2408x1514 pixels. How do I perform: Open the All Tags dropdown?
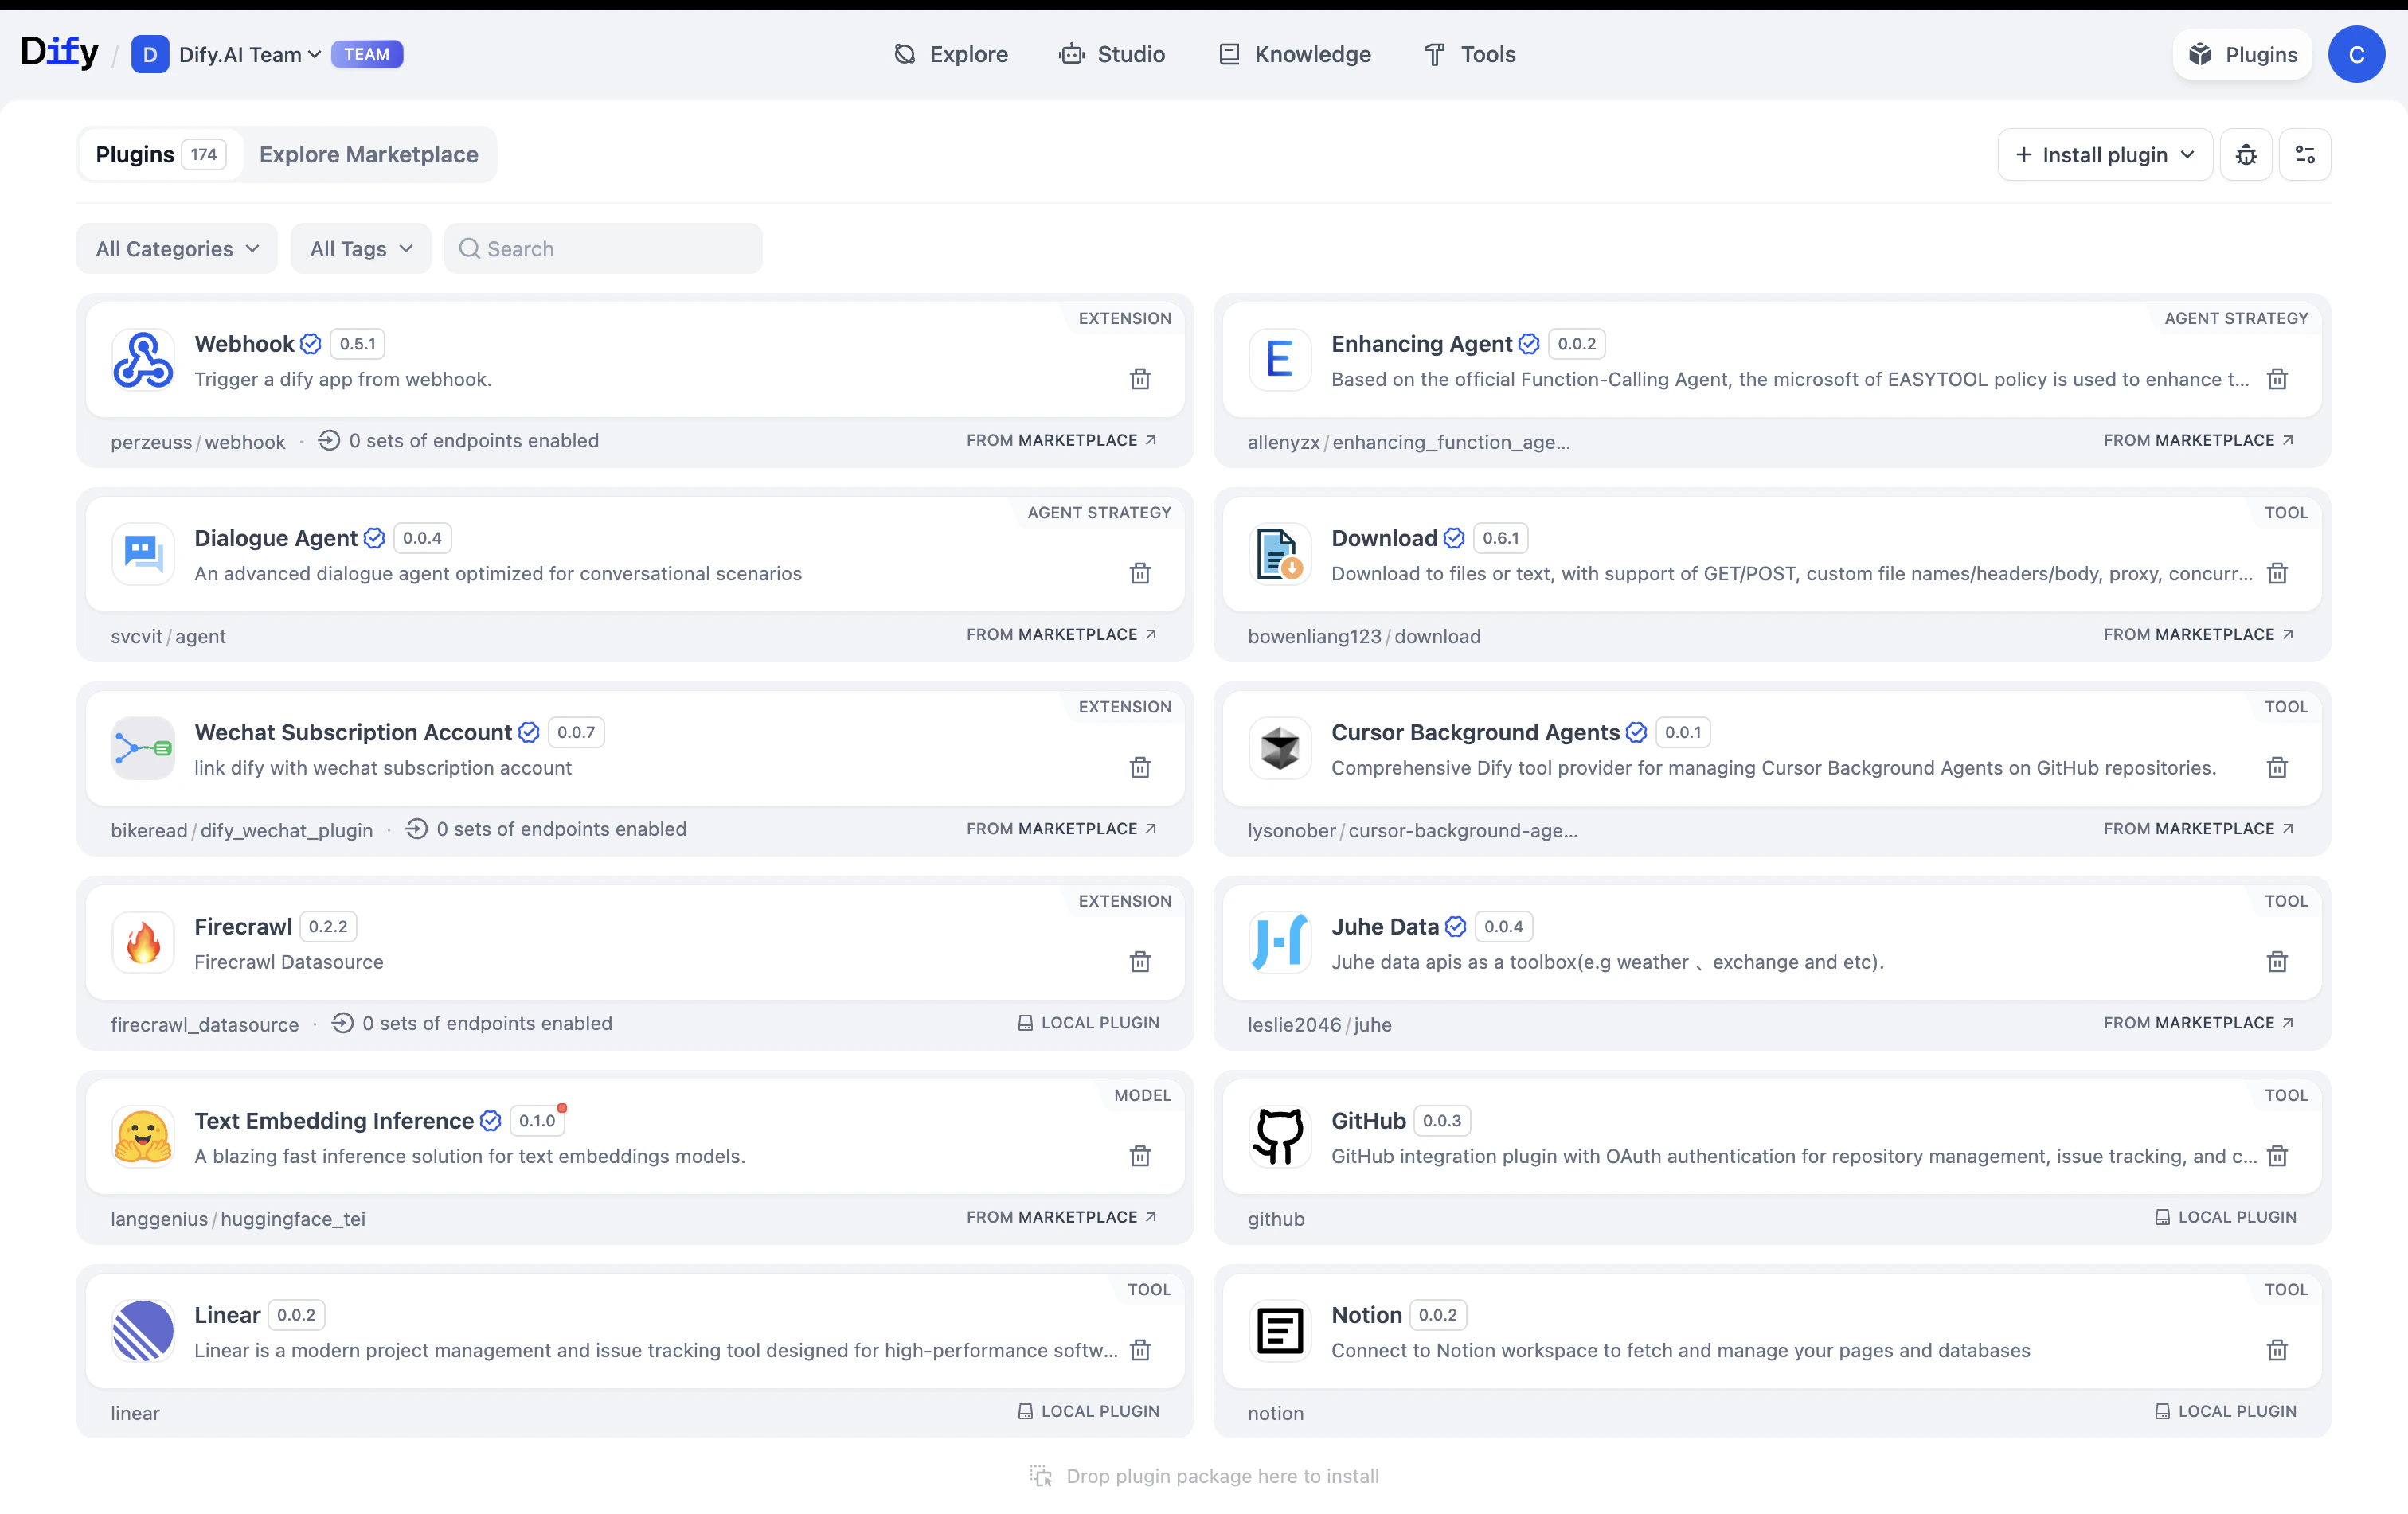[x=360, y=249]
